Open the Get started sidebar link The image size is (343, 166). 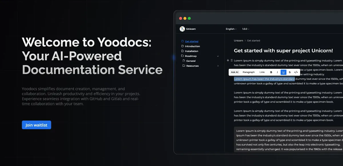click(x=192, y=41)
